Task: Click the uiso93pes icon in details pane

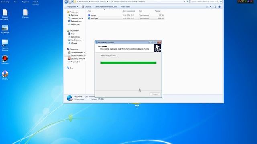Action: (69, 98)
